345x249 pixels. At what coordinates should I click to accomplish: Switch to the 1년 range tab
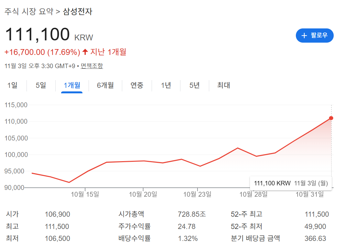[x=166, y=85]
